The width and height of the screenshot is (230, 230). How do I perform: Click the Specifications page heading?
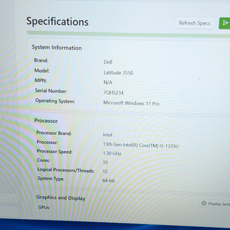(x=57, y=22)
